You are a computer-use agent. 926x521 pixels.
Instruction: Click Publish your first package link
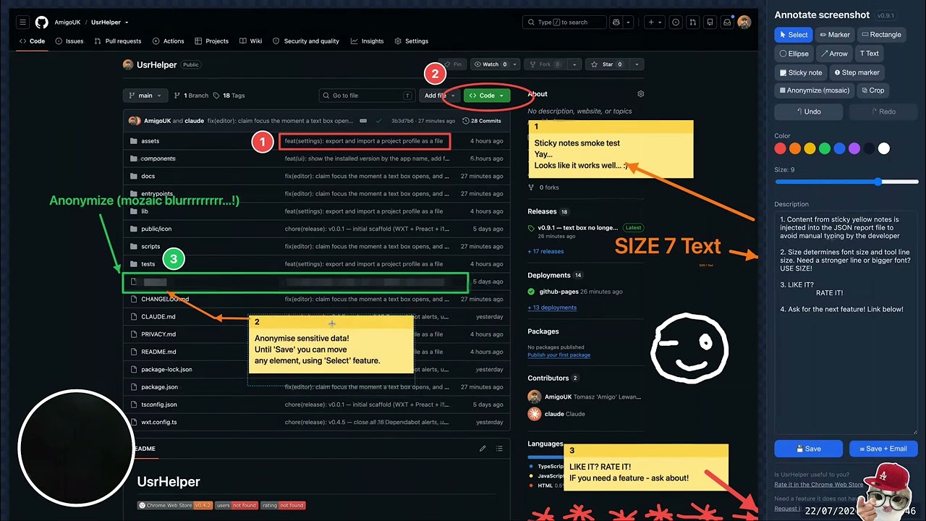pos(559,355)
